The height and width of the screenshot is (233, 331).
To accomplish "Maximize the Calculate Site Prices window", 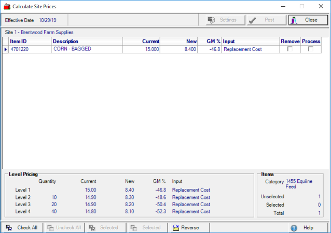I will point(302,6).
